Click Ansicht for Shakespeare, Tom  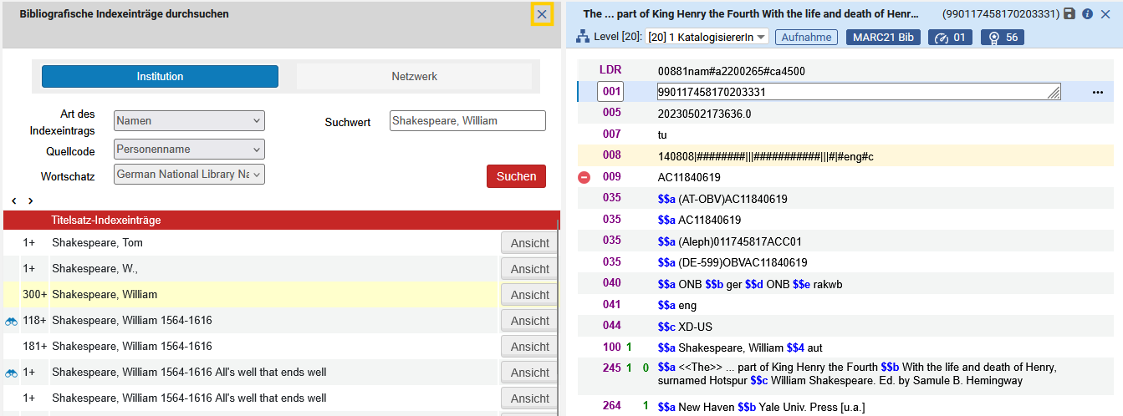529,243
